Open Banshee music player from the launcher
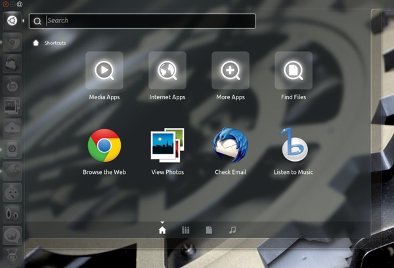This screenshot has height=268, width=394. (12, 85)
